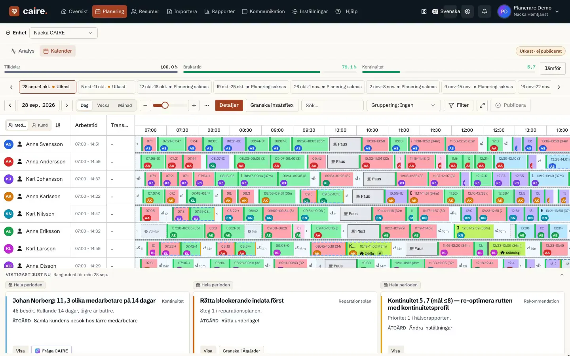Image resolution: width=570 pixels, height=356 pixels.
Task: Zoom out with the minus icon
Action: 145,105
